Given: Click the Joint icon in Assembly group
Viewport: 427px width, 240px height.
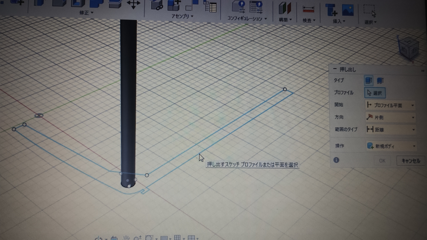Looking at the screenshot, I should [x=157, y=6].
